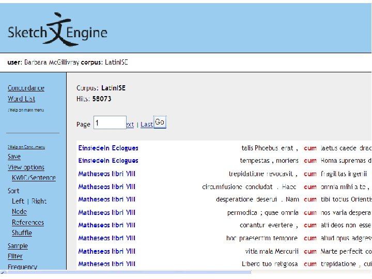Screen dimensions: 372x279
Task: Open Matheseos libri VIII reference for vitia mala Mercurii
Action: [107, 251]
